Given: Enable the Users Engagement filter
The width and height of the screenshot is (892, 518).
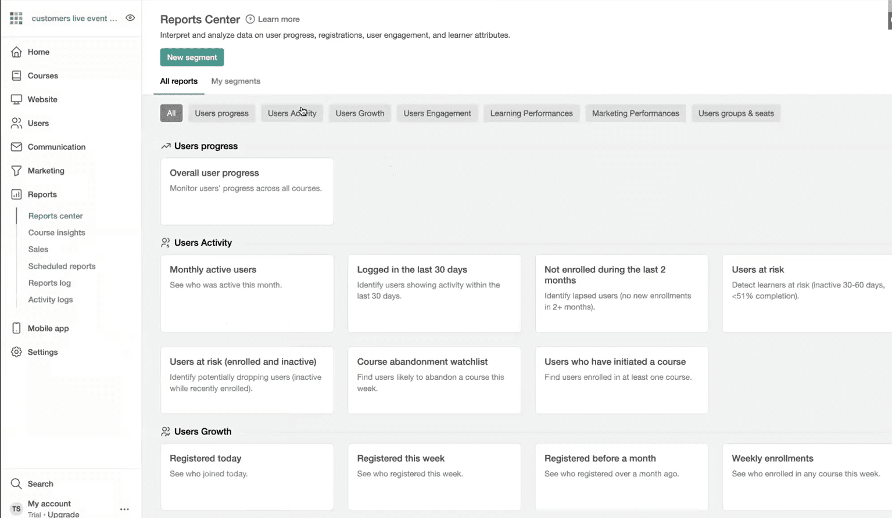Looking at the screenshot, I should (437, 113).
